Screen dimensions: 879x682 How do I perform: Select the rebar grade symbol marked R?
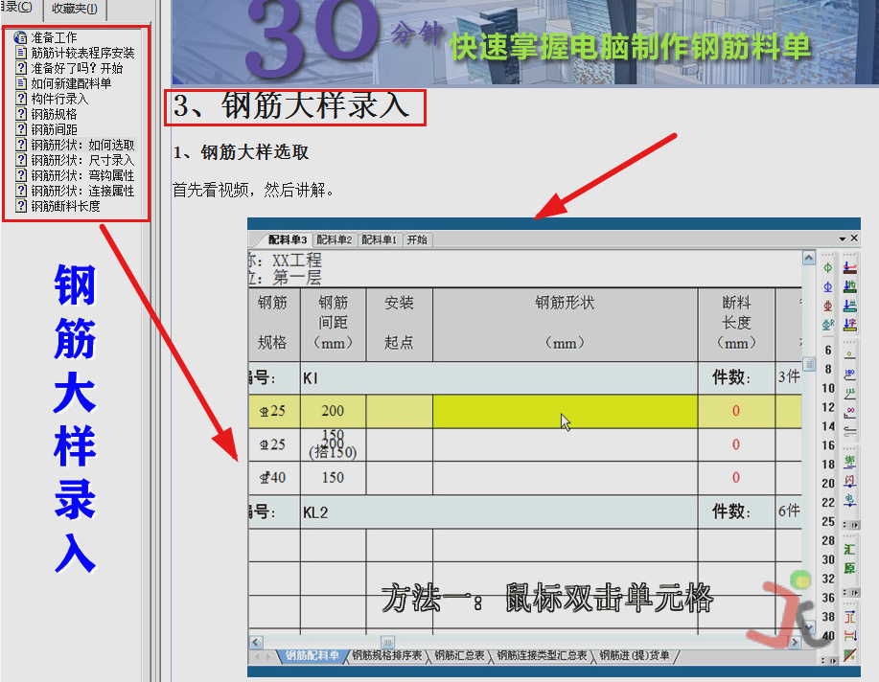coord(828,325)
